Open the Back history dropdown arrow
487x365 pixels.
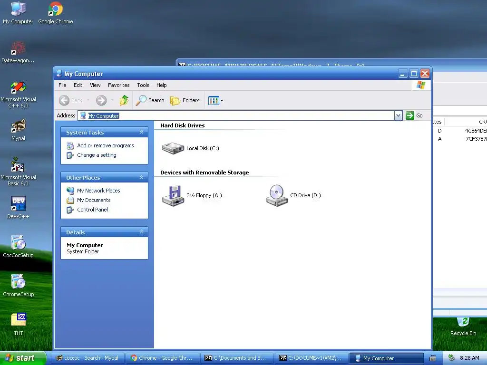point(88,100)
